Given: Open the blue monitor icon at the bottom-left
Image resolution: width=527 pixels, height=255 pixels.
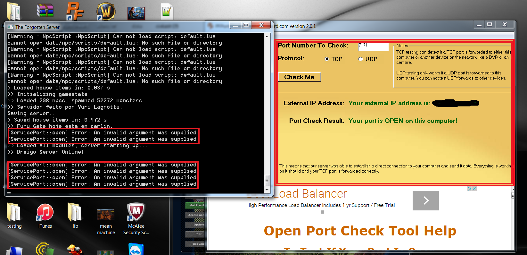Looking at the screenshot, I should pyautogui.click(x=14, y=251).
